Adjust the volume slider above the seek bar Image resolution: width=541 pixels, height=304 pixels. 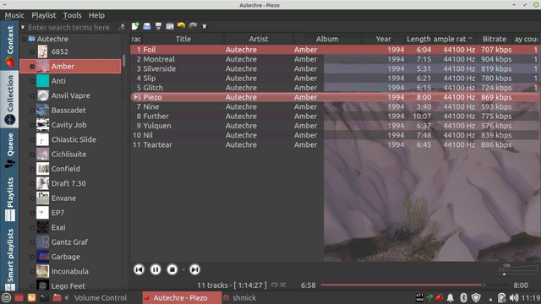pyautogui.click(x=518, y=270)
